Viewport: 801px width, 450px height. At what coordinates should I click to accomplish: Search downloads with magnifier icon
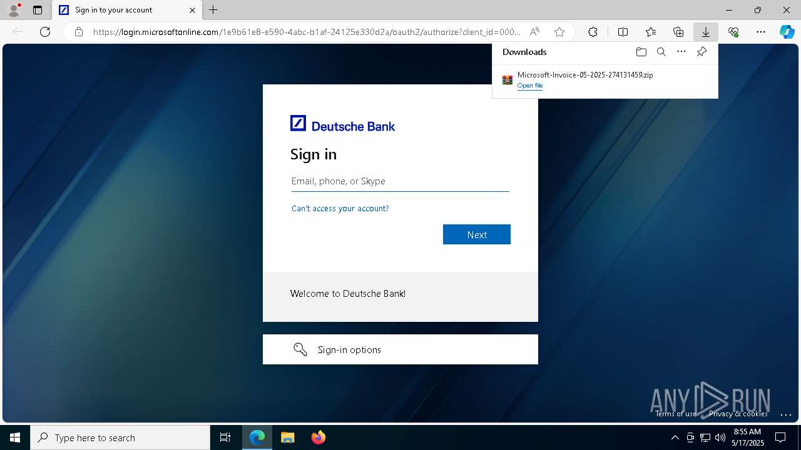[x=661, y=52]
